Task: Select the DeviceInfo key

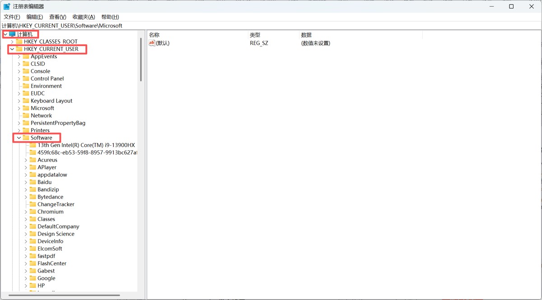Action: point(51,241)
